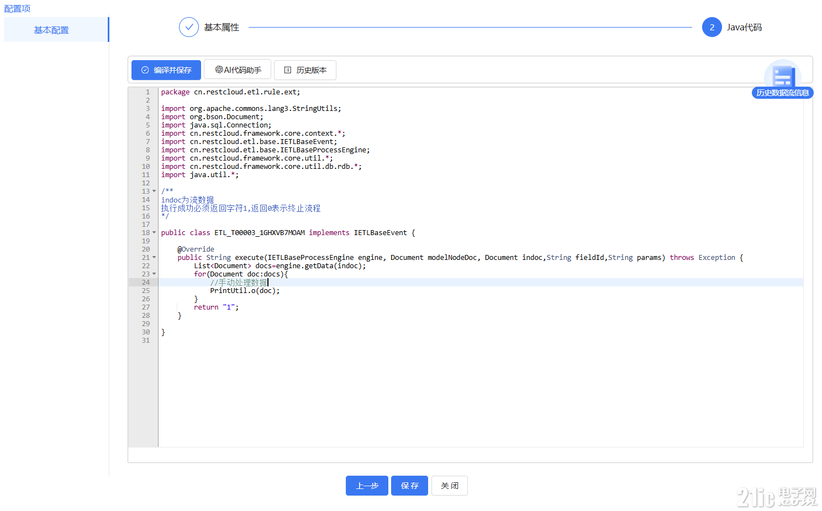Click the package cn.restcloud.etl.rule.ext line
Screen dimensions: 822x511
[230, 92]
